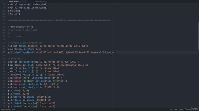The width and height of the screenshot is (199, 111).
Task: Change UTF-8 encoding in status bar
Action: (175, 109)
